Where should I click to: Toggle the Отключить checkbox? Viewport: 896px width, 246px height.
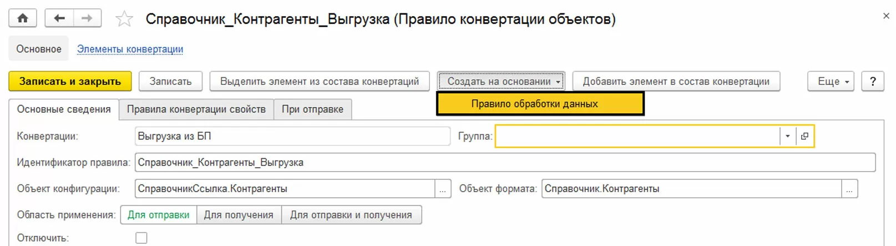[x=141, y=238]
